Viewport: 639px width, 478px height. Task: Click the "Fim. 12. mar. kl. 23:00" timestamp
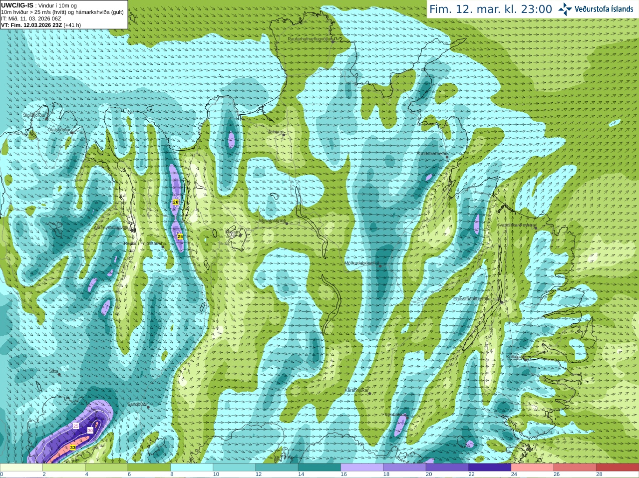point(491,9)
